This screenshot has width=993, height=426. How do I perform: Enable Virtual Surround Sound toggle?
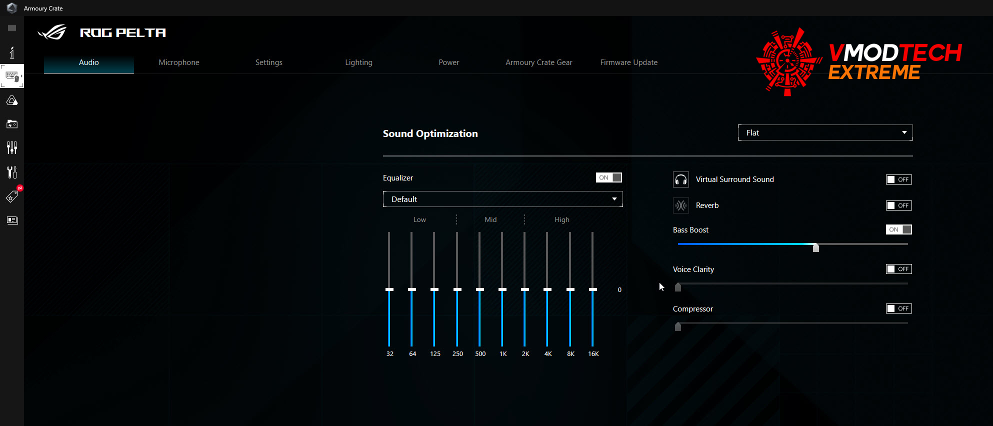pos(899,179)
